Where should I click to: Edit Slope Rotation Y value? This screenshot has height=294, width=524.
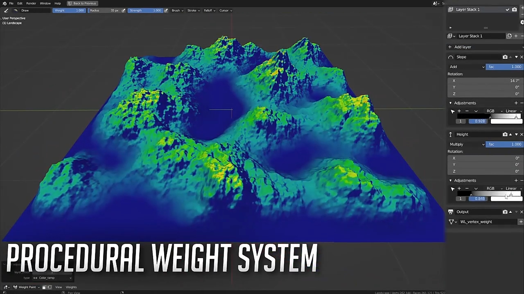485,87
